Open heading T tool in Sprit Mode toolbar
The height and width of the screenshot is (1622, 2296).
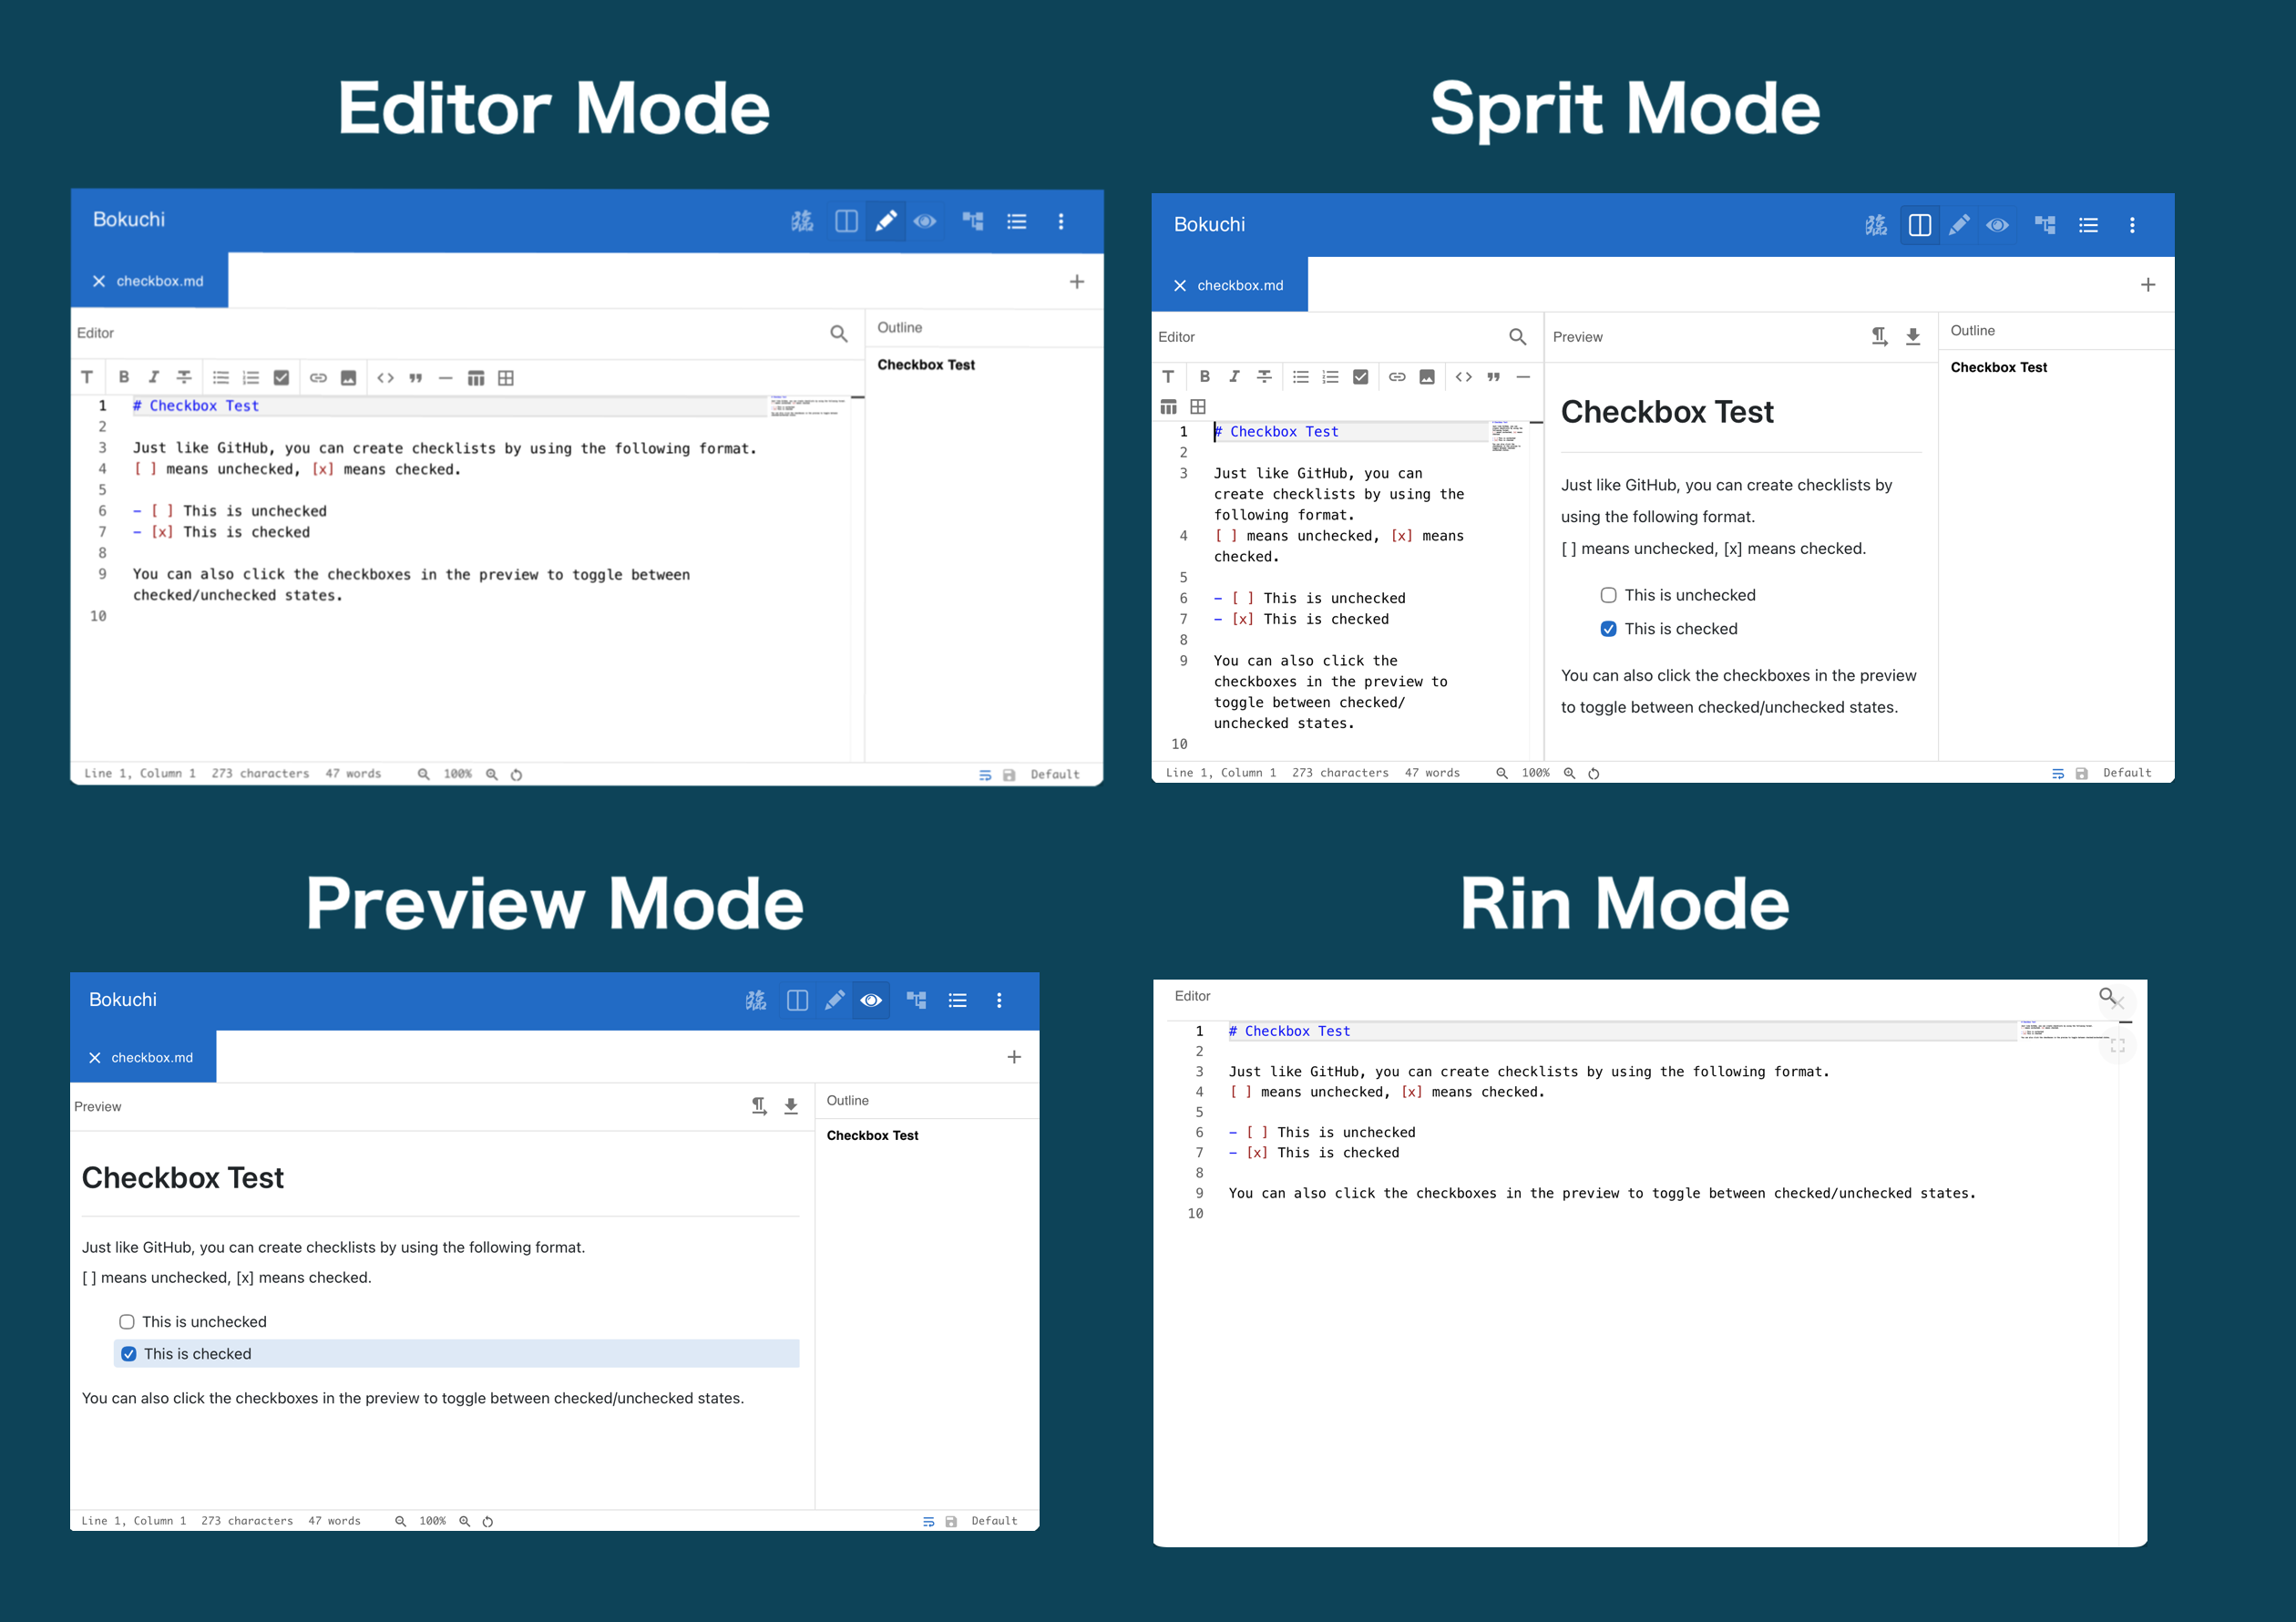click(1168, 377)
